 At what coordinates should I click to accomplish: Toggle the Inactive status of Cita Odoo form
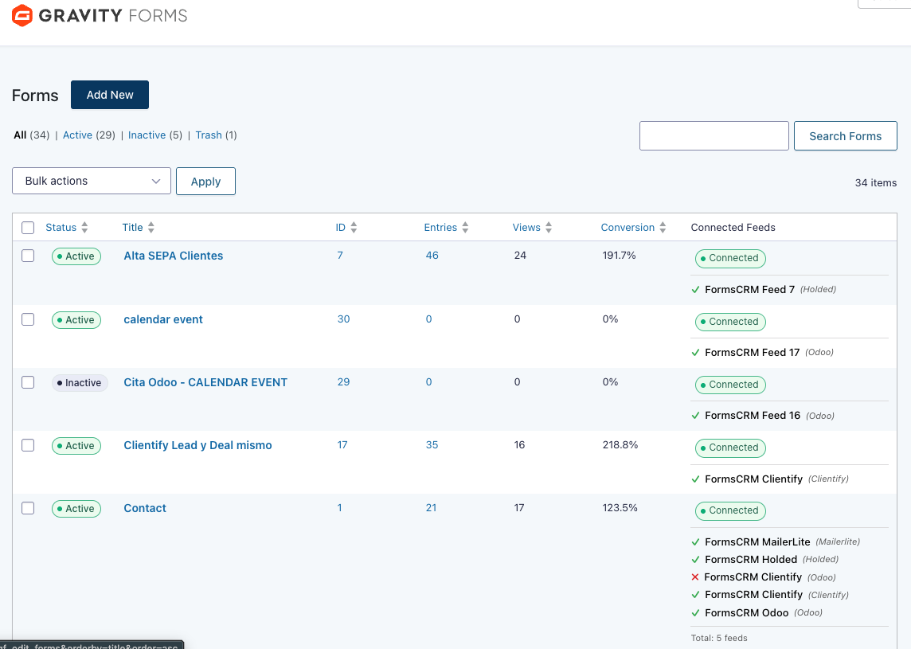[80, 383]
